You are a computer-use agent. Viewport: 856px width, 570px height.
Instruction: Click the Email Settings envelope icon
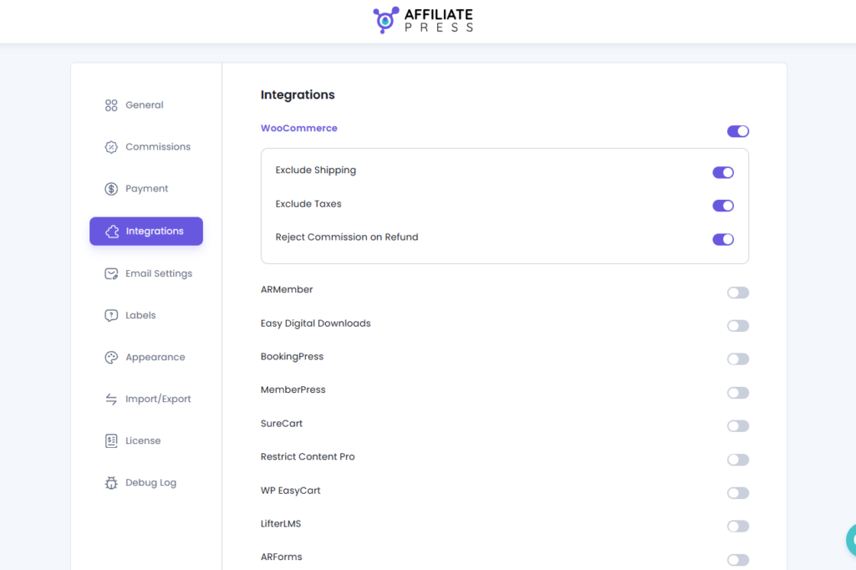tap(111, 274)
